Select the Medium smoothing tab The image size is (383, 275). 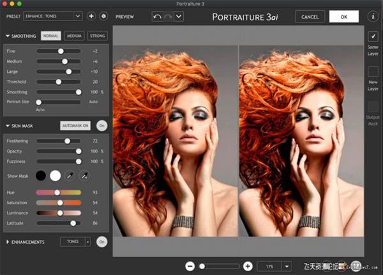pyautogui.click(x=74, y=36)
